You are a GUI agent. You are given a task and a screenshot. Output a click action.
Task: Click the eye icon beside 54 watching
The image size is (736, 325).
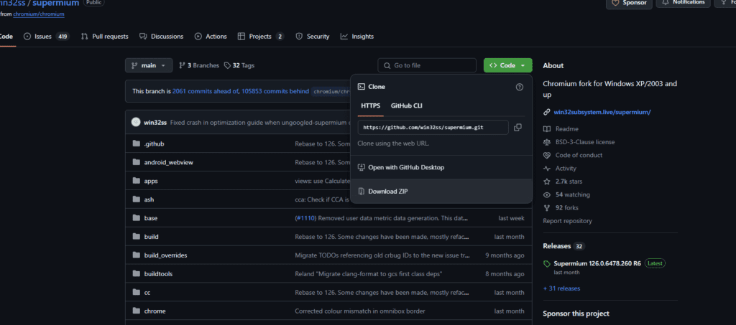[x=546, y=194]
